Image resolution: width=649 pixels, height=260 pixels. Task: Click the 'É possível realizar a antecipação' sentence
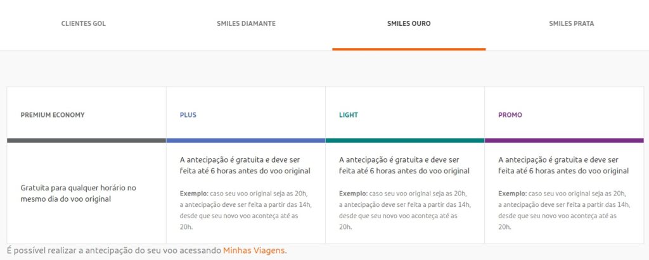pyautogui.click(x=114, y=251)
